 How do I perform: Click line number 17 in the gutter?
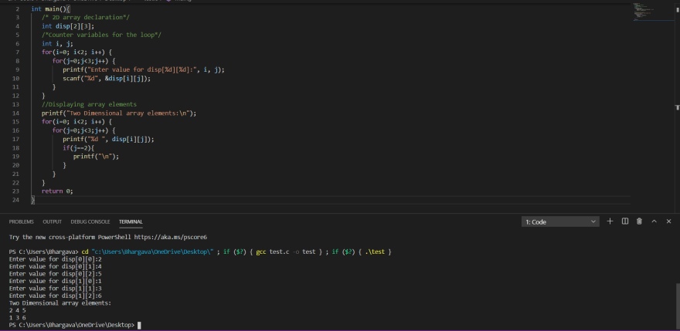(x=16, y=139)
